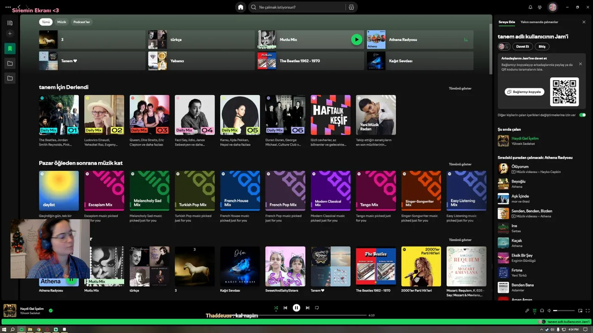Open connect to a device icon
Image resolution: width=593 pixels, height=333 pixels.
542,311
